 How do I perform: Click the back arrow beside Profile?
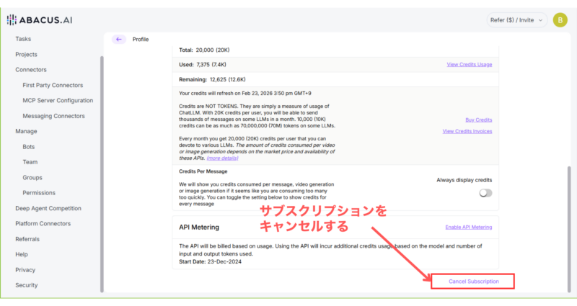(119, 39)
